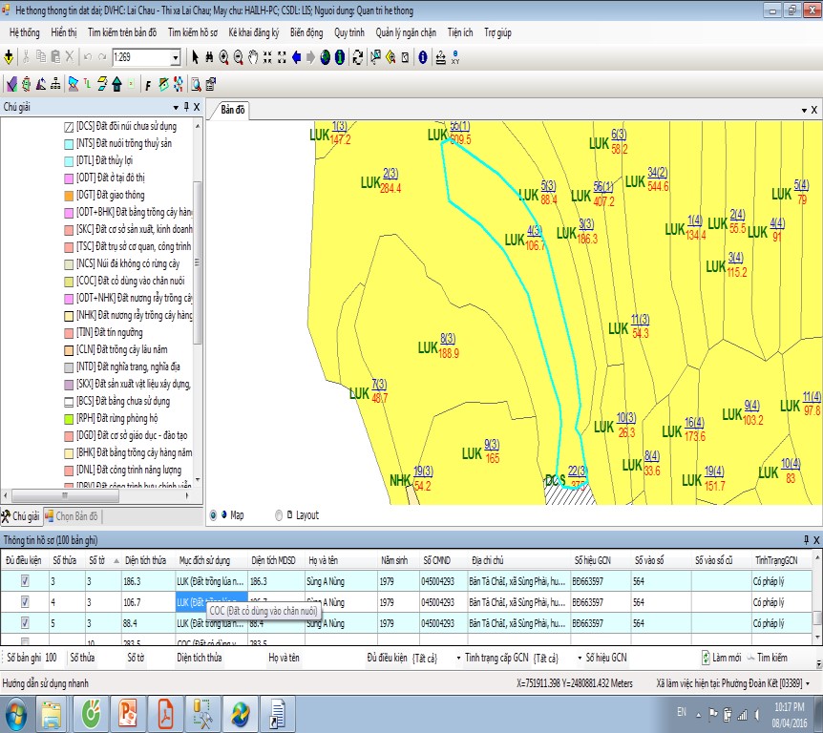Viewport: 823px width, 733px height.
Task: Go back with the blue left arrow
Action: coord(296,57)
